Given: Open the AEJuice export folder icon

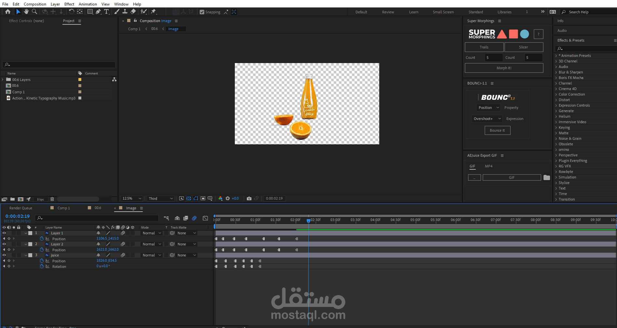Looking at the screenshot, I should pyautogui.click(x=547, y=177).
